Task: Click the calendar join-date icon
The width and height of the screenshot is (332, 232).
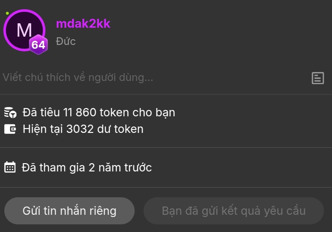Action: coord(10,167)
